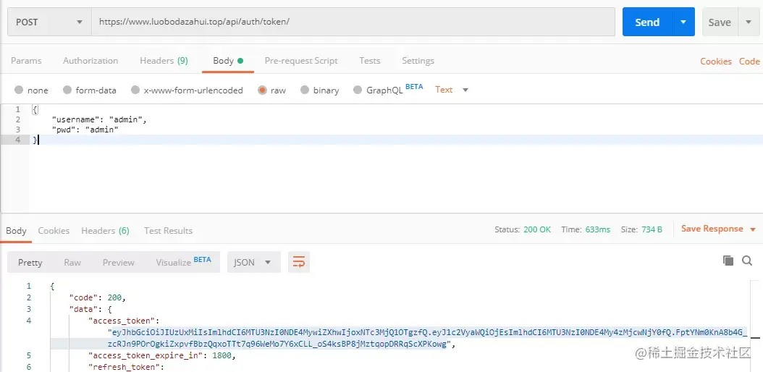The width and height of the screenshot is (763, 372).
Task: Open the JSON response format dropdown
Action: click(253, 262)
